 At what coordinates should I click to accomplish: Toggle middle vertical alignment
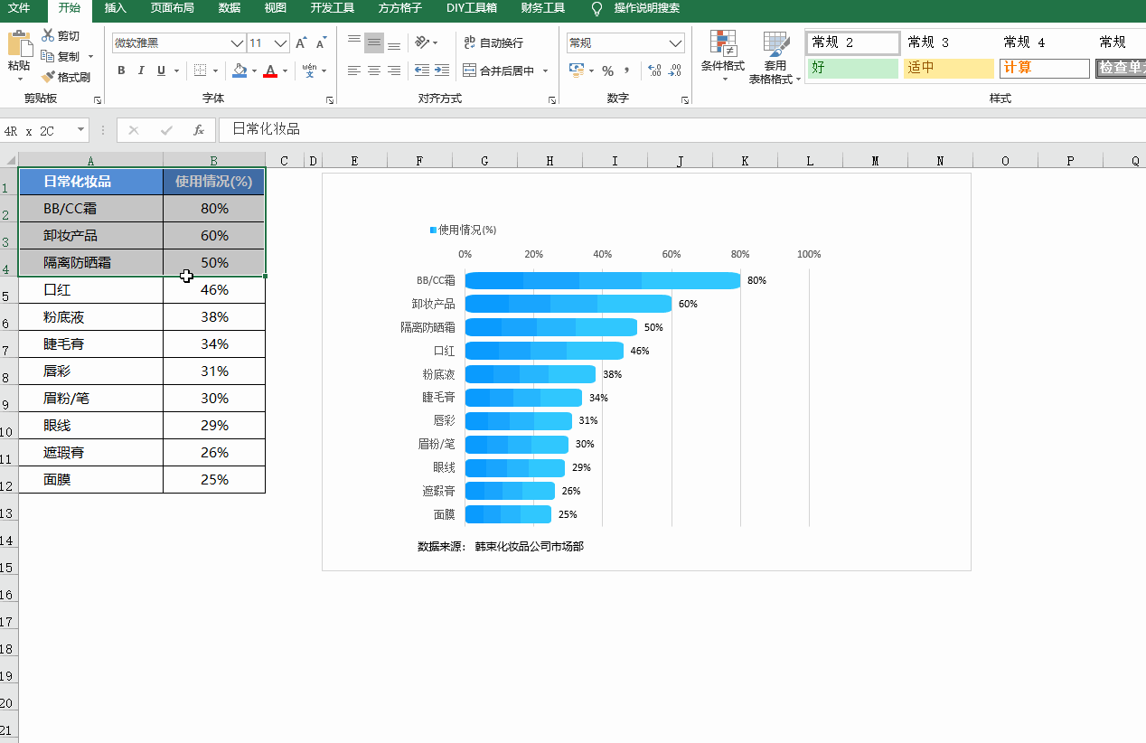[374, 42]
